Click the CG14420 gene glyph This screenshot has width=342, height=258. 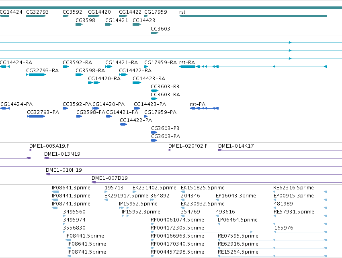pos(94,16)
